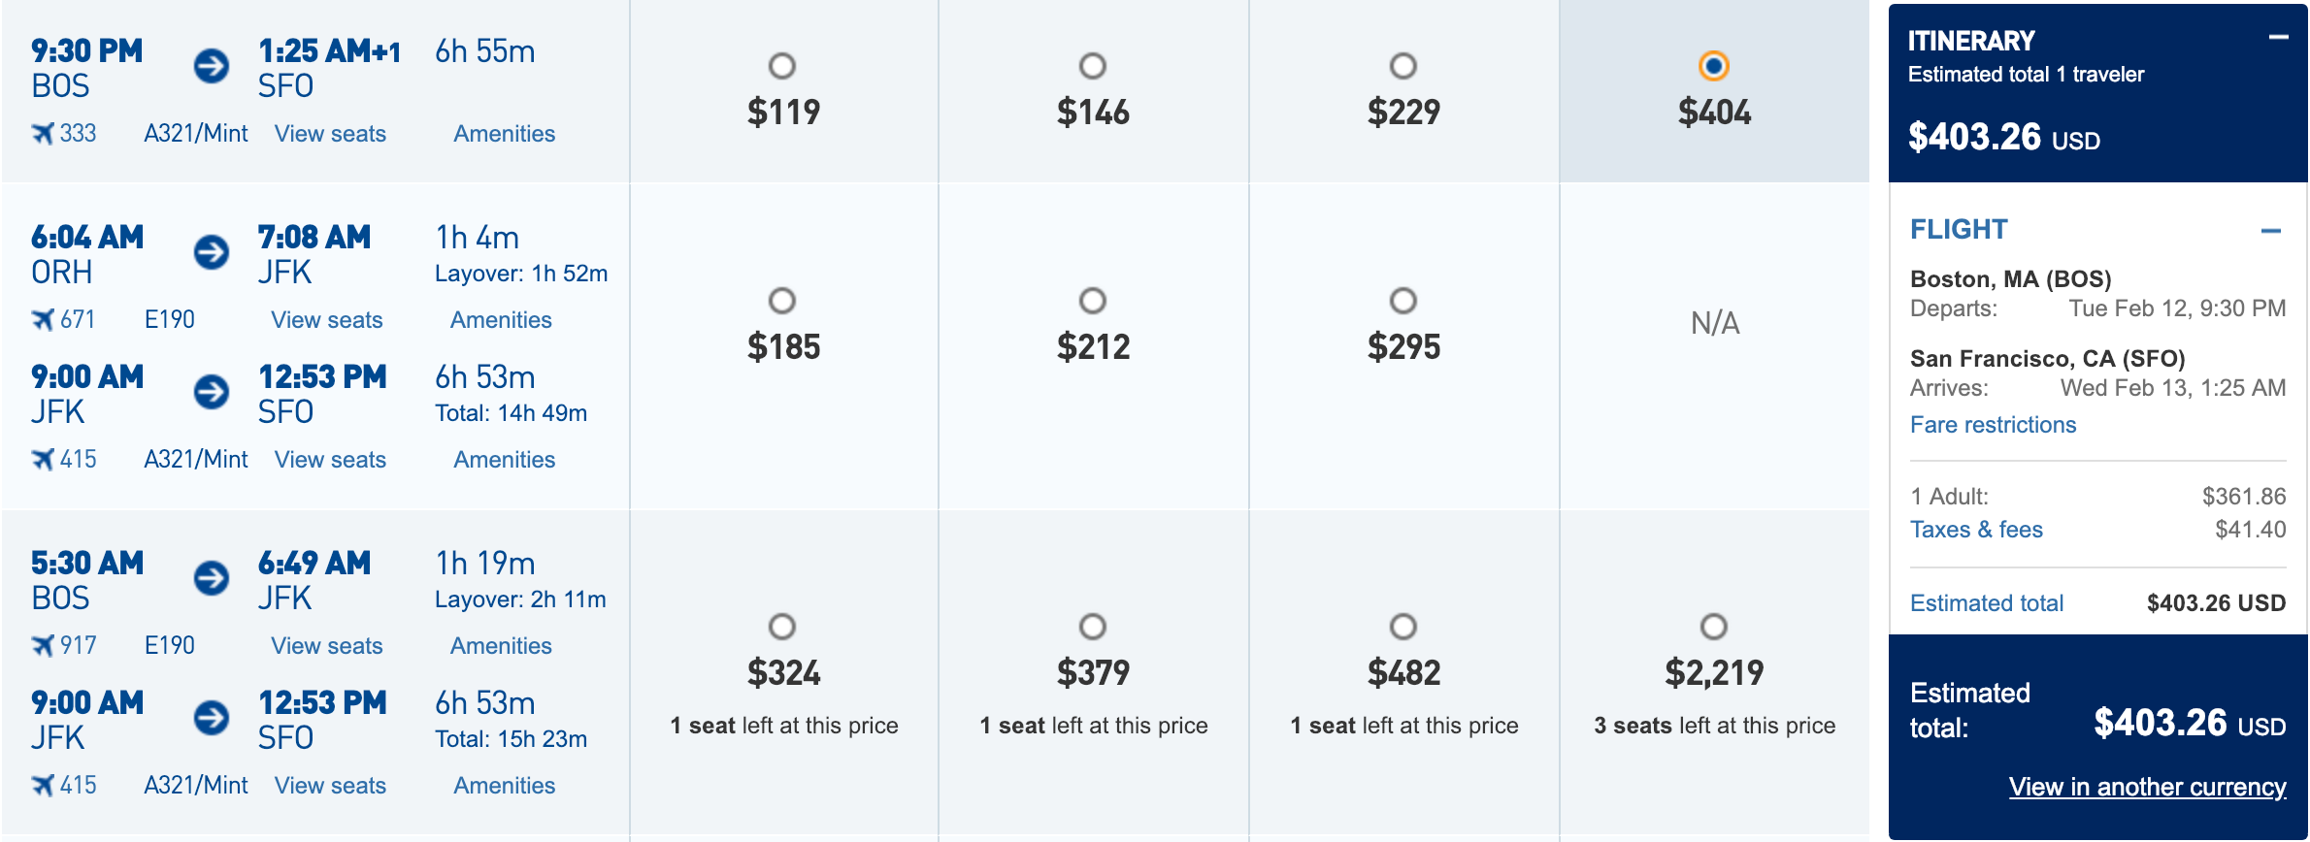The width and height of the screenshot is (2310, 842).
Task: Choose the $2,219 fare radio button
Action: point(1714,627)
